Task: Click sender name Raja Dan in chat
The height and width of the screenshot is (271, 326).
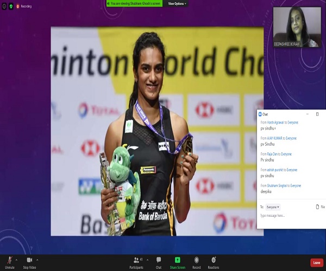Action: tap(272, 154)
